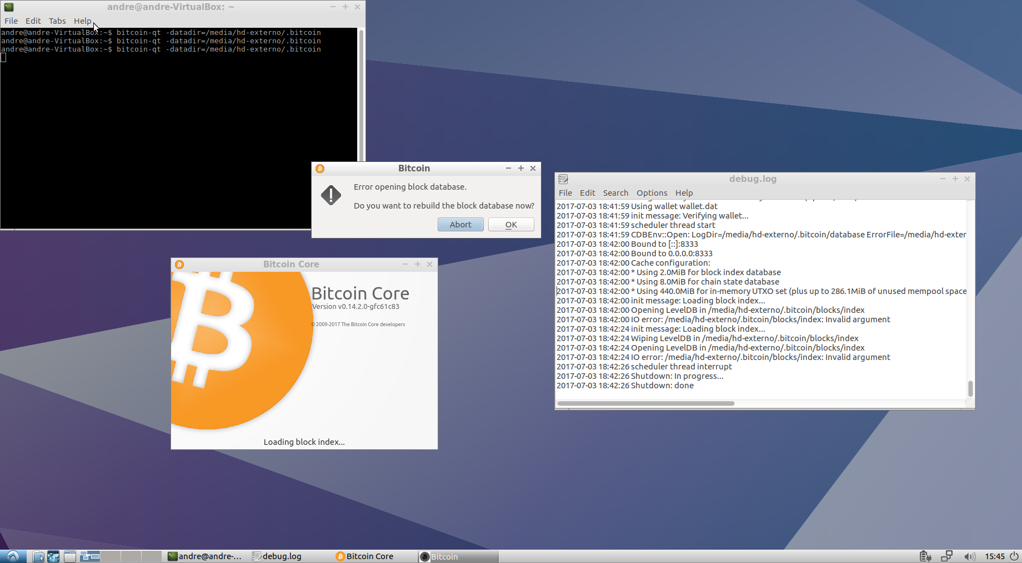Screen dimensions: 1022x563
Task: Click log line 'Verifying wallet...'
Action: point(653,216)
